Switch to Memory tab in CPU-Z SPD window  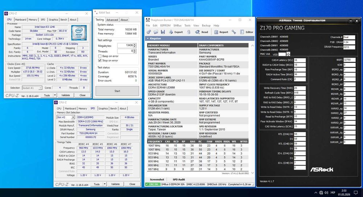tap(83, 108)
